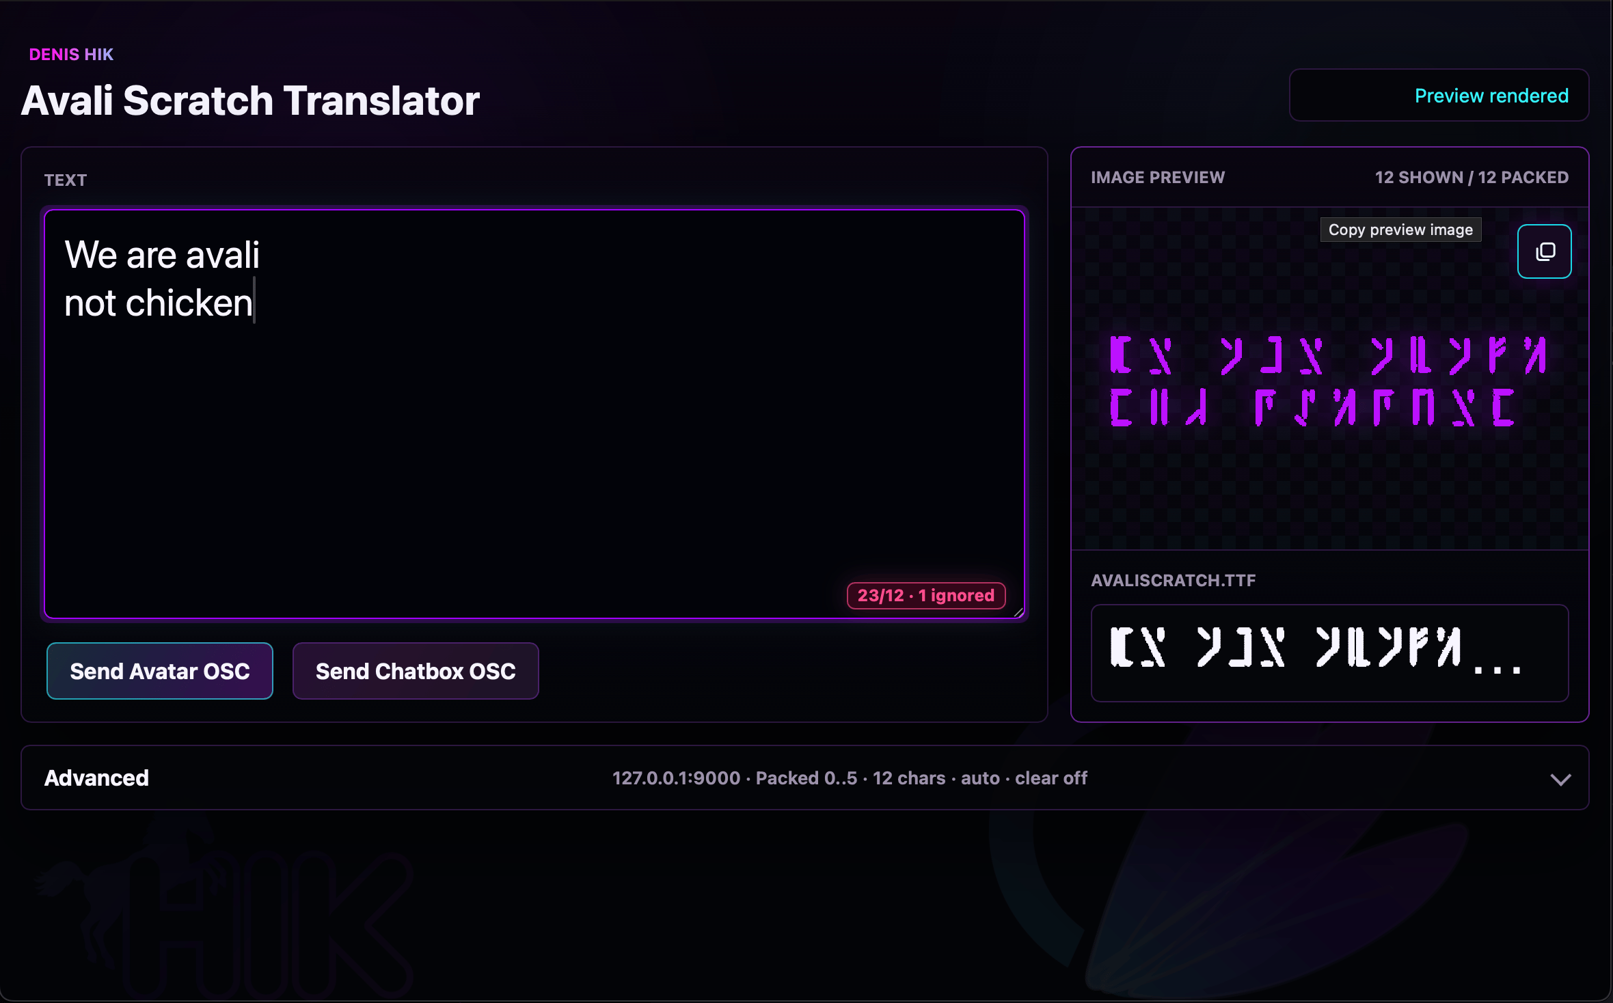This screenshot has height=1003, width=1613.
Task: Click the AvaliScratch.ttf font output box
Action: (x=1329, y=653)
